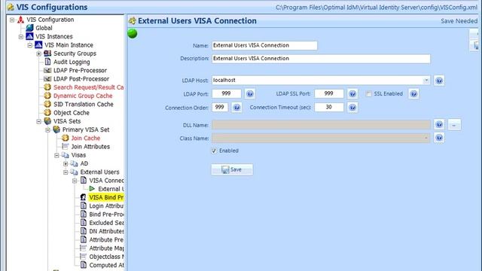Click the help icon beside LDAP Port field
482x271 pixels.
(249, 93)
